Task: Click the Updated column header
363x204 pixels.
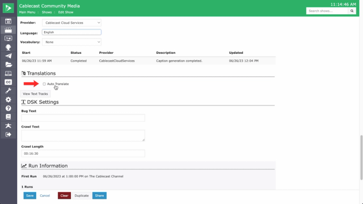Action: pyautogui.click(x=236, y=53)
